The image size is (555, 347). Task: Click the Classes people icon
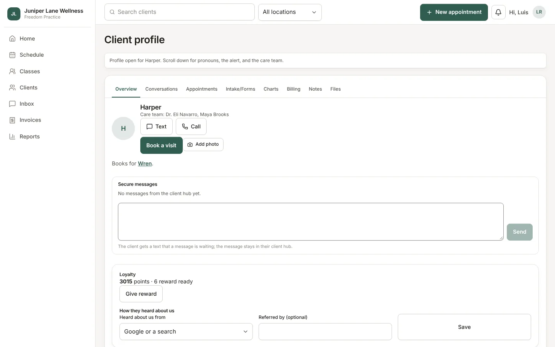tap(12, 71)
